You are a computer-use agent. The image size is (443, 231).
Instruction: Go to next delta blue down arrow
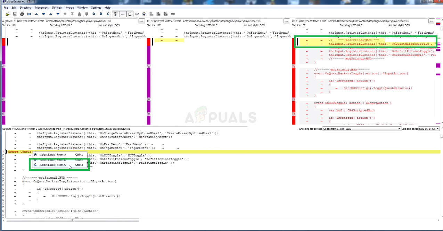(58, 14)
